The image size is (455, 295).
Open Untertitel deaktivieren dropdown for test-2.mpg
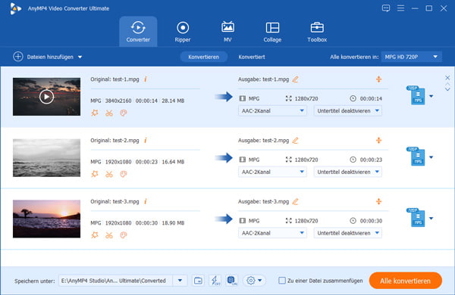(347, 172)
